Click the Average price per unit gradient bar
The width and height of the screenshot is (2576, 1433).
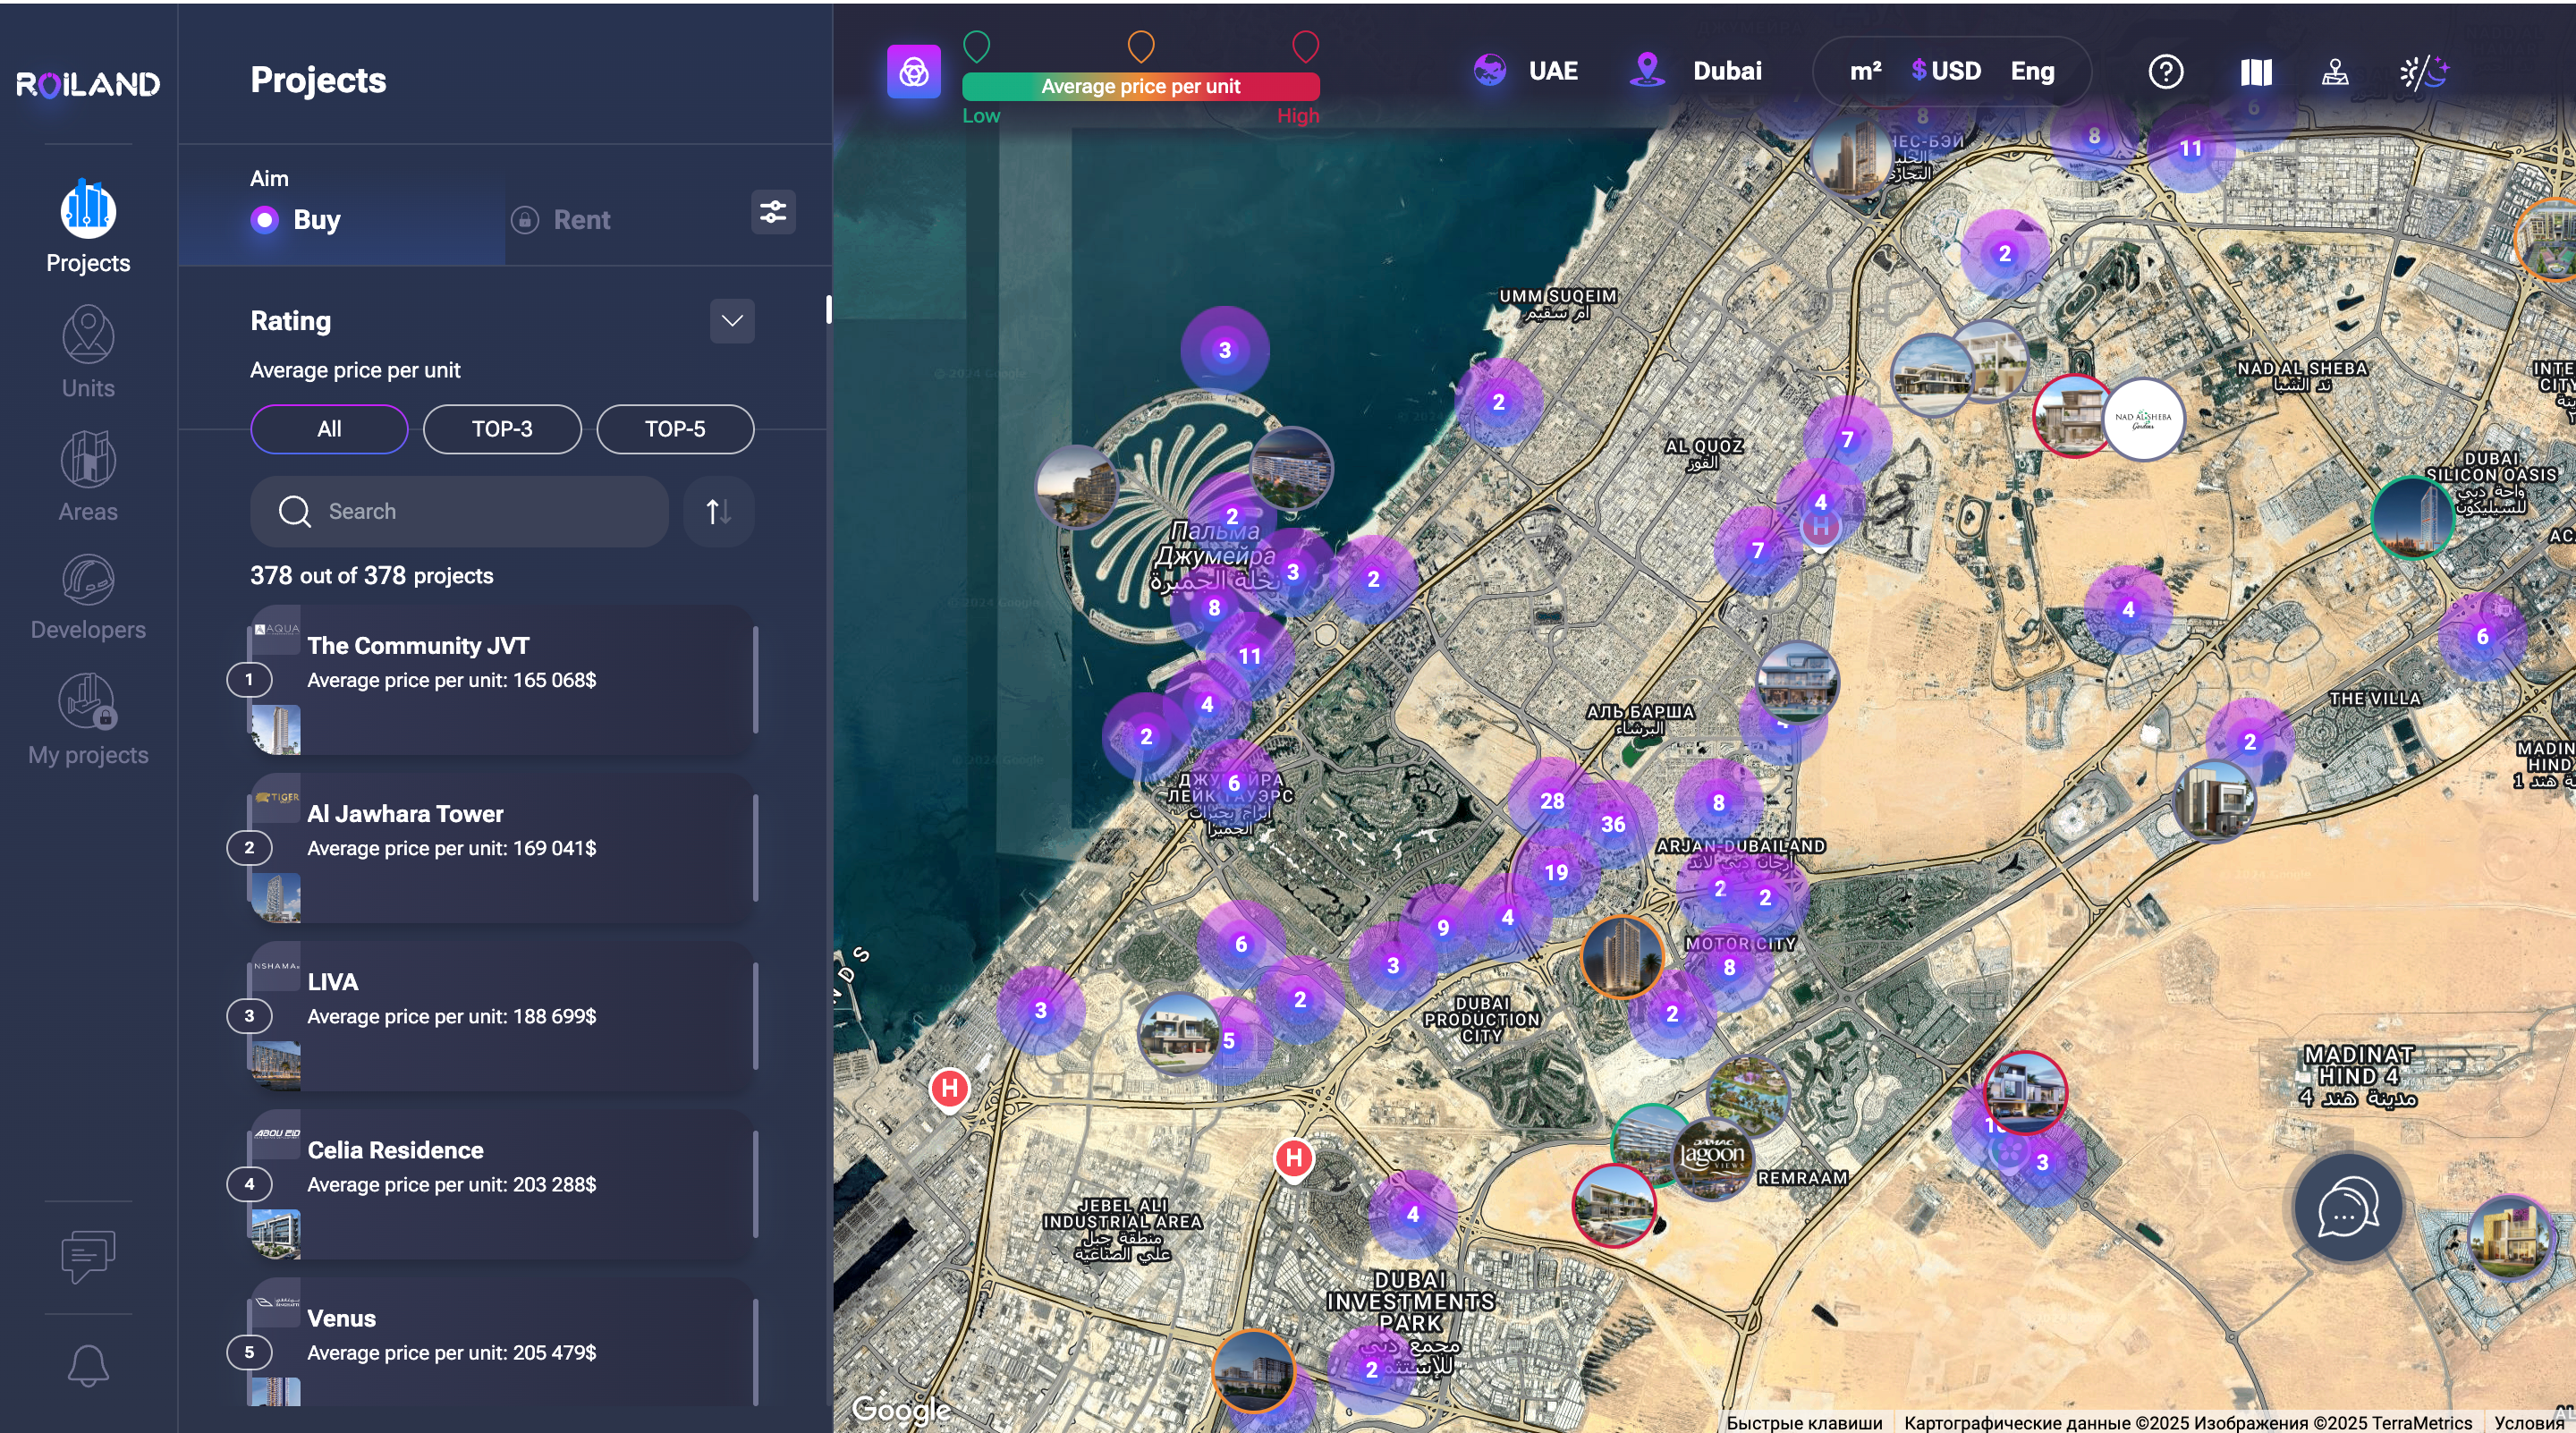pyautogui.click(x=1140, y=86)
